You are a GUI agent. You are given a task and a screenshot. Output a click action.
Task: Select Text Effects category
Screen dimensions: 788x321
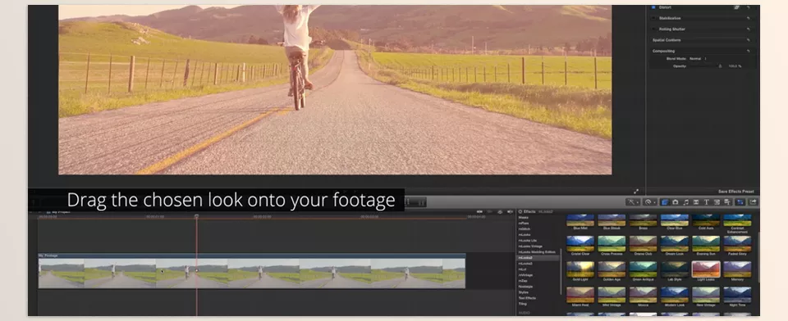(x=527, y=298)
